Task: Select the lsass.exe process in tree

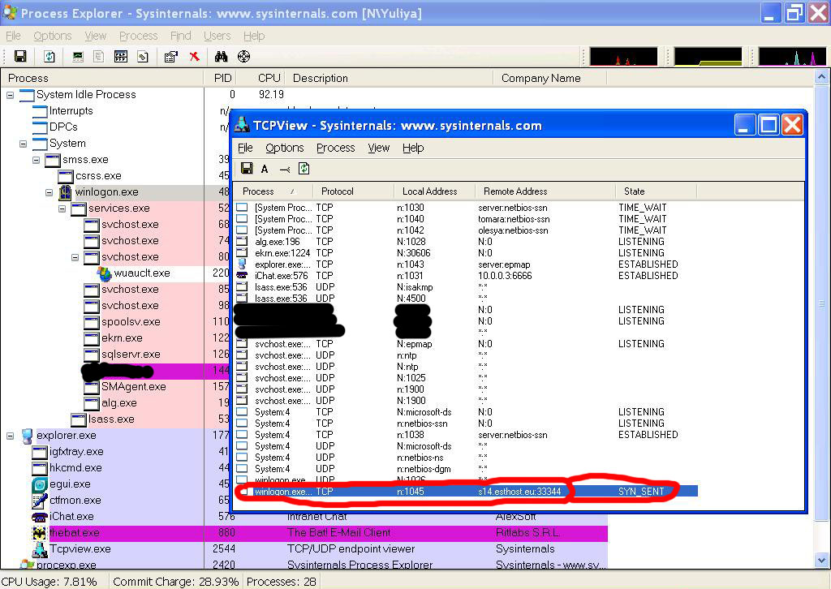Action: point(110,419)
